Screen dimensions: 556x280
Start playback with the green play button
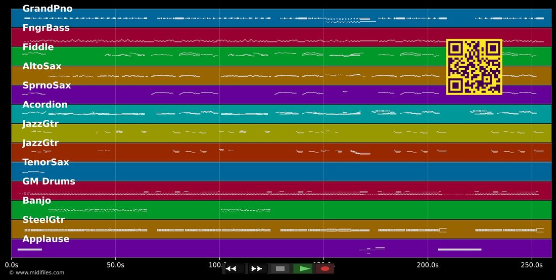pyautogui.click(x=303, y=269)
